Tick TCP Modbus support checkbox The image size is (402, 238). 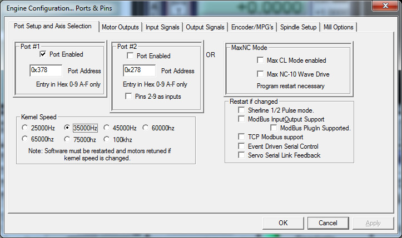coord(241,136)
